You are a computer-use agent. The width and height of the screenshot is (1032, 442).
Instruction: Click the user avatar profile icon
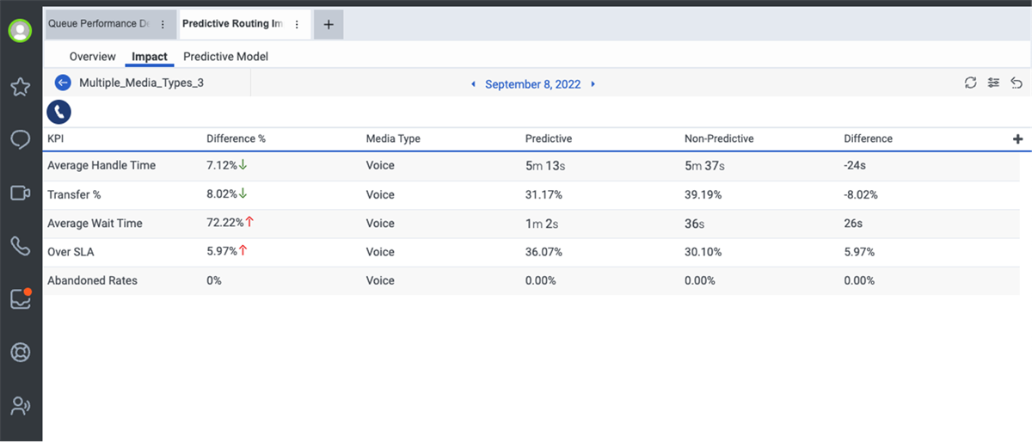pos(20,30)
